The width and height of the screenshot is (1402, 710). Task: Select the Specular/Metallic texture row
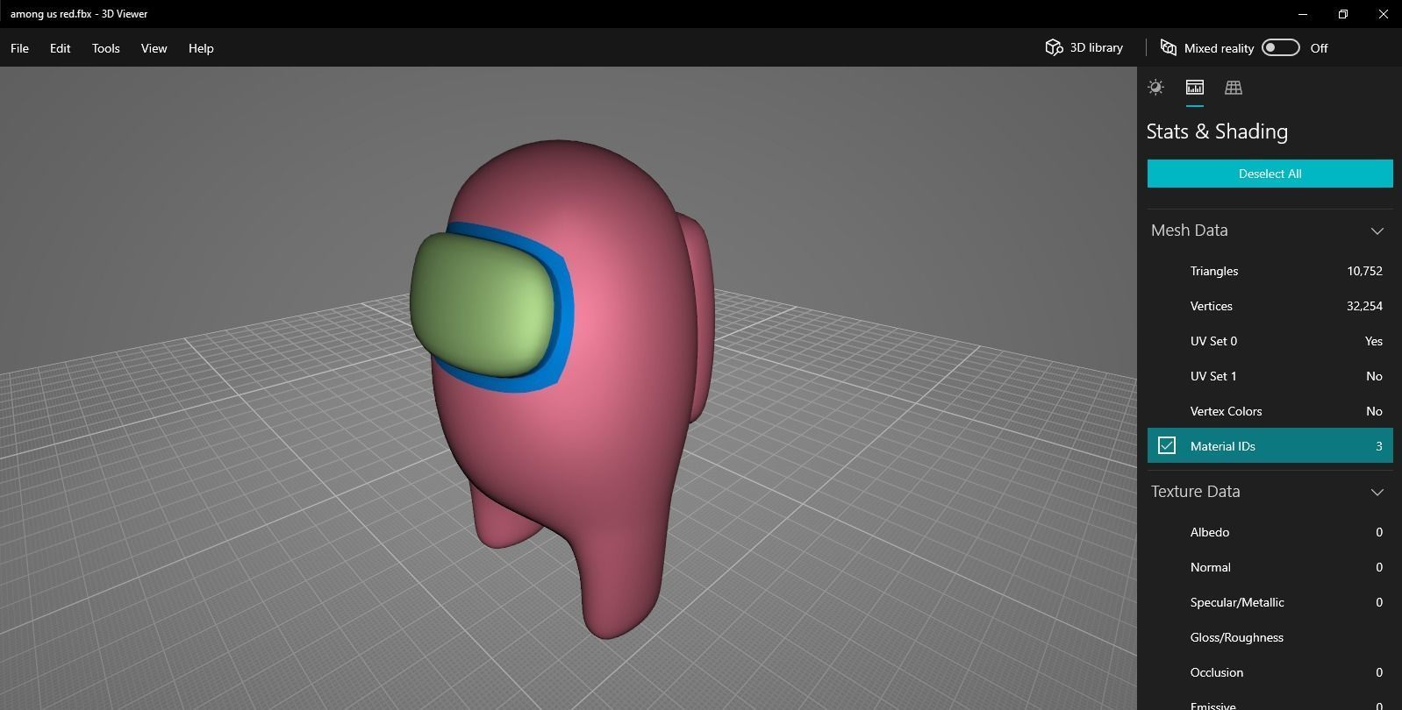tap(1270, 602)
